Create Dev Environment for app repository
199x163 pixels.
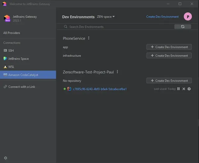169,47
